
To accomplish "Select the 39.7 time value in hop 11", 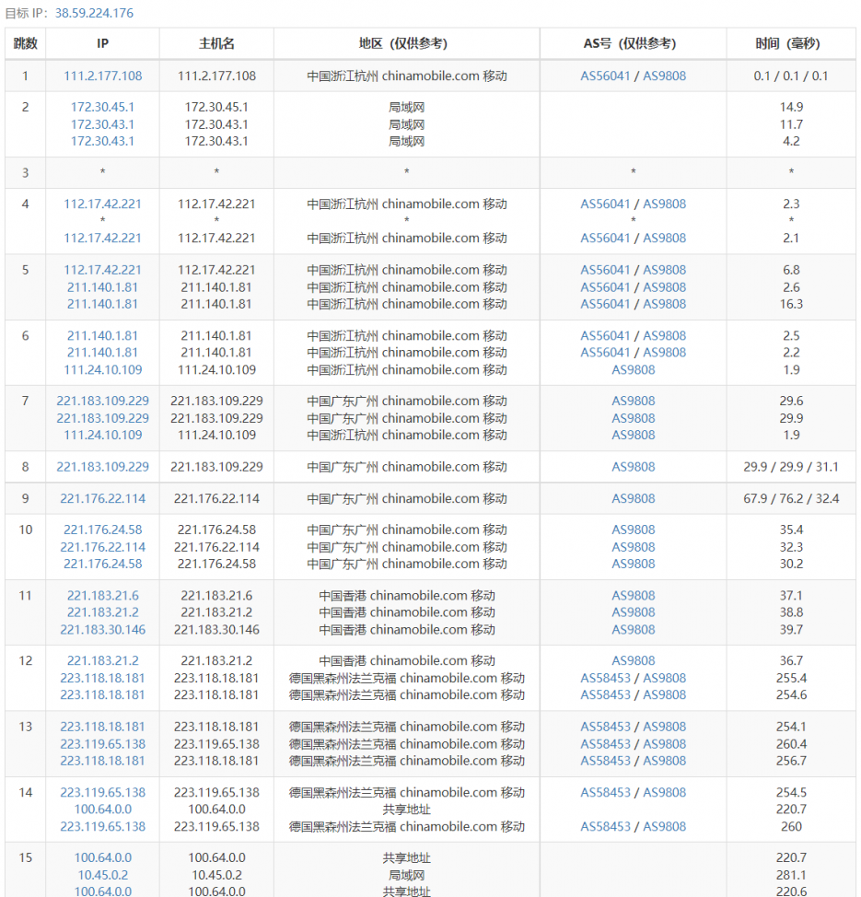I will (x=791, y=629).
